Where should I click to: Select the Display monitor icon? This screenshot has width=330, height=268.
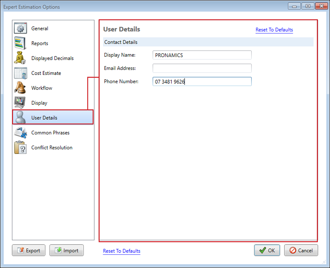click(x=20, y=103)
